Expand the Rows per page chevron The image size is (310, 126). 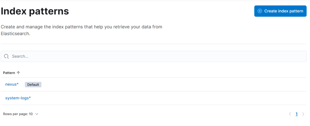click(x=36, y=114)
